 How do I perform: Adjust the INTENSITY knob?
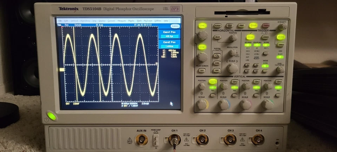coord(283,27)
